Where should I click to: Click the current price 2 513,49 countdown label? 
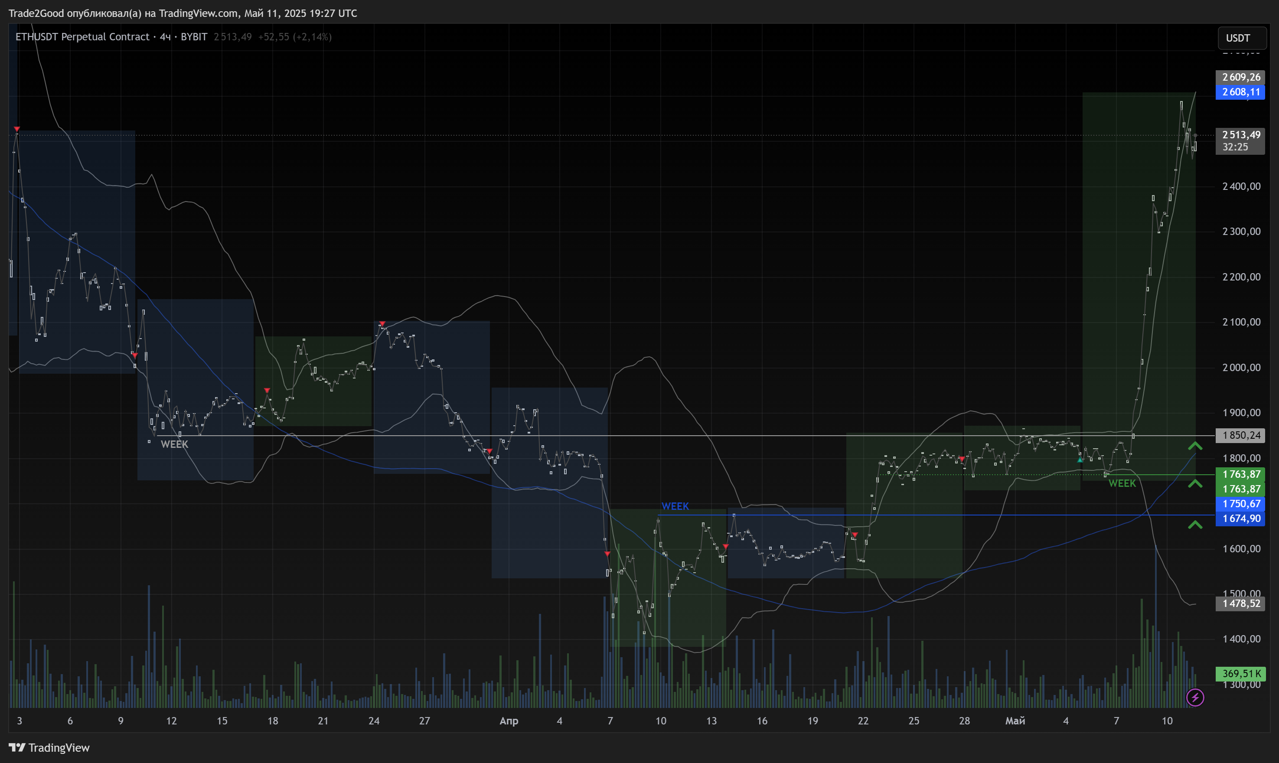pos(1240,140)
